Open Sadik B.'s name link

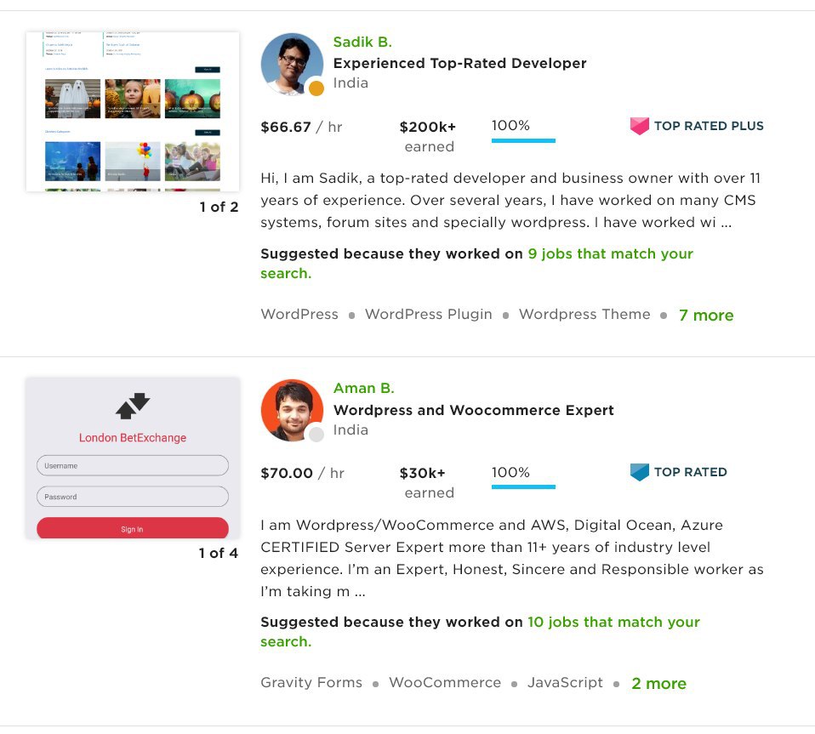click(x=362, y=42)
